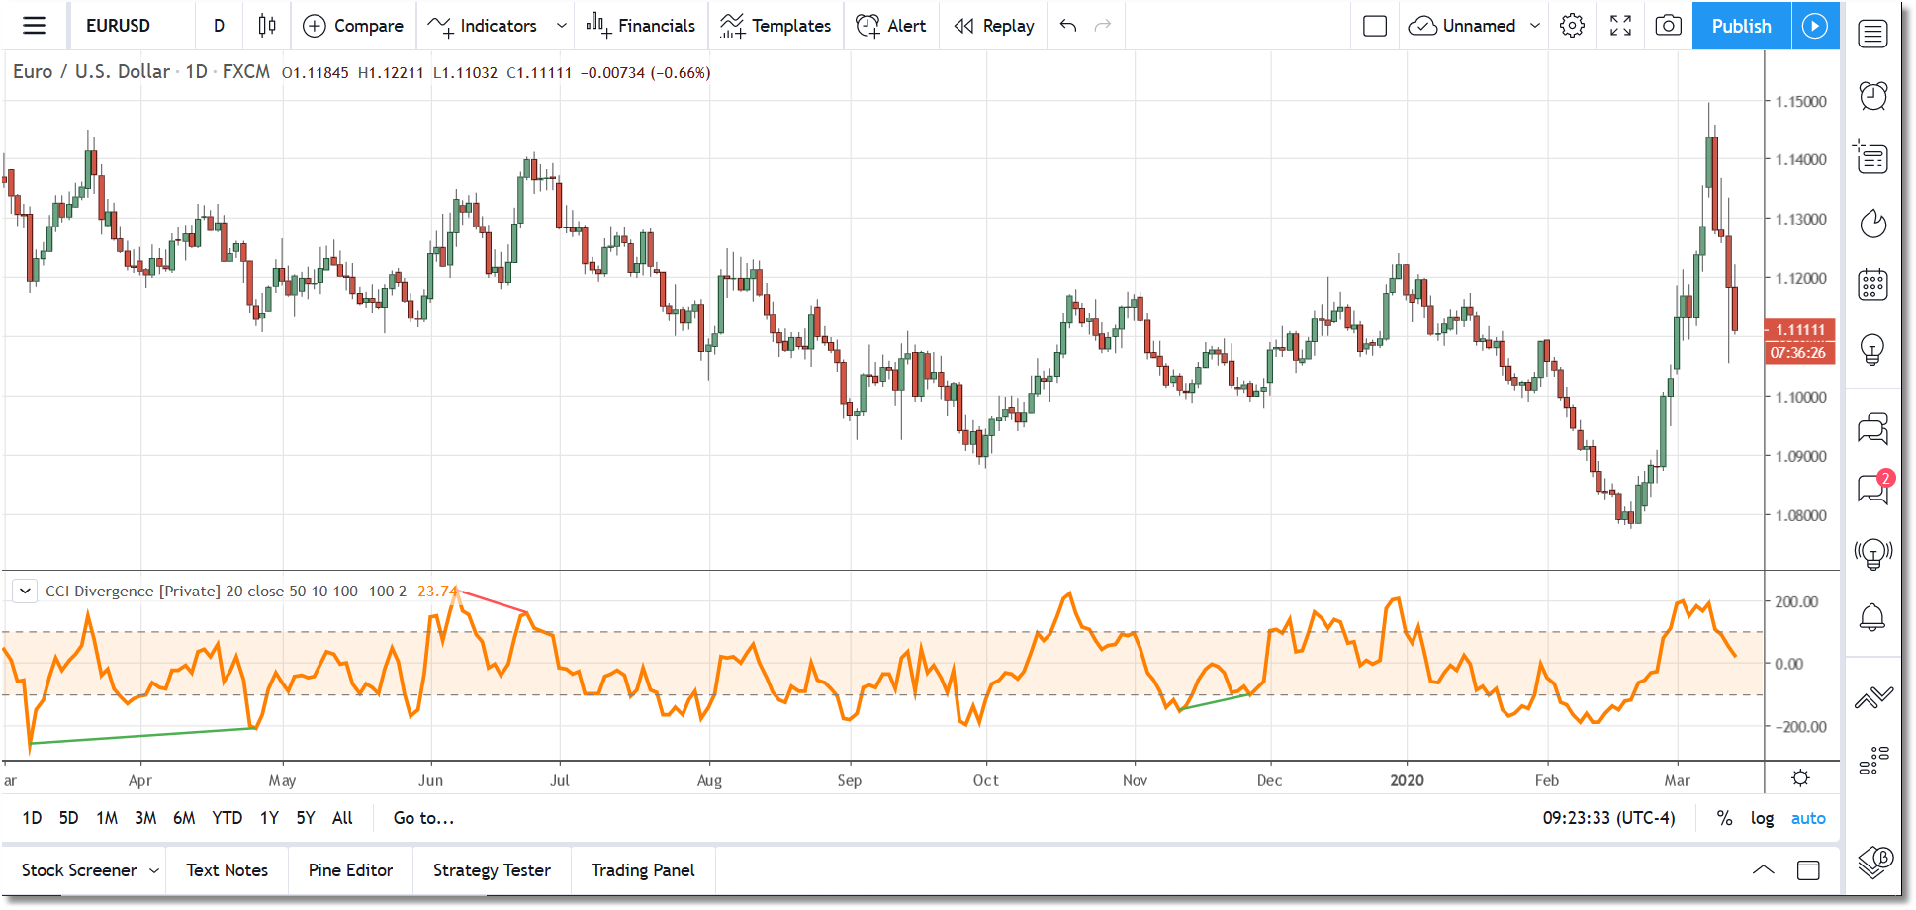
Task: Select the All date range
Action: coord(342,818)
